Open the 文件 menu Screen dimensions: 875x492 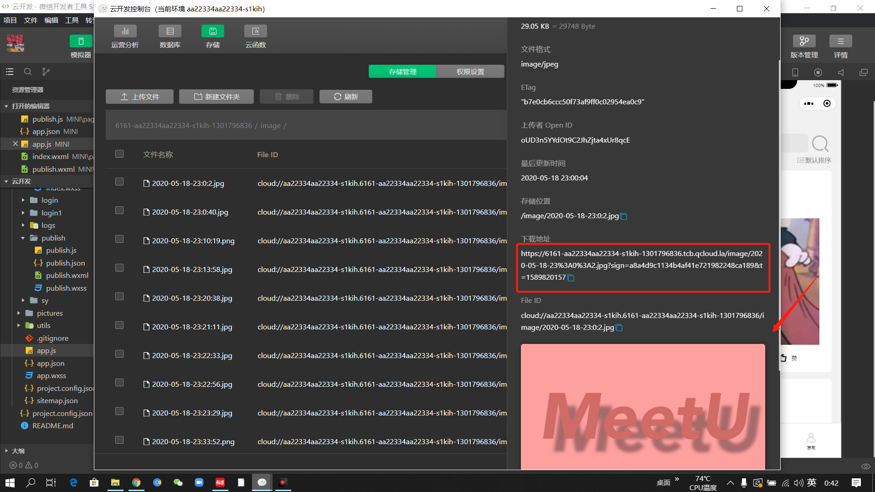point(31,20)
